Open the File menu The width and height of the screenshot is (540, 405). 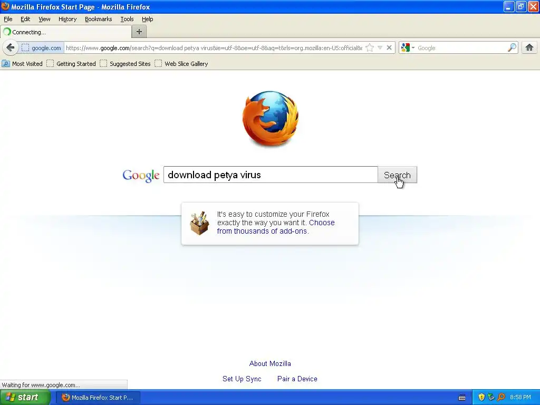pos(8,19)
